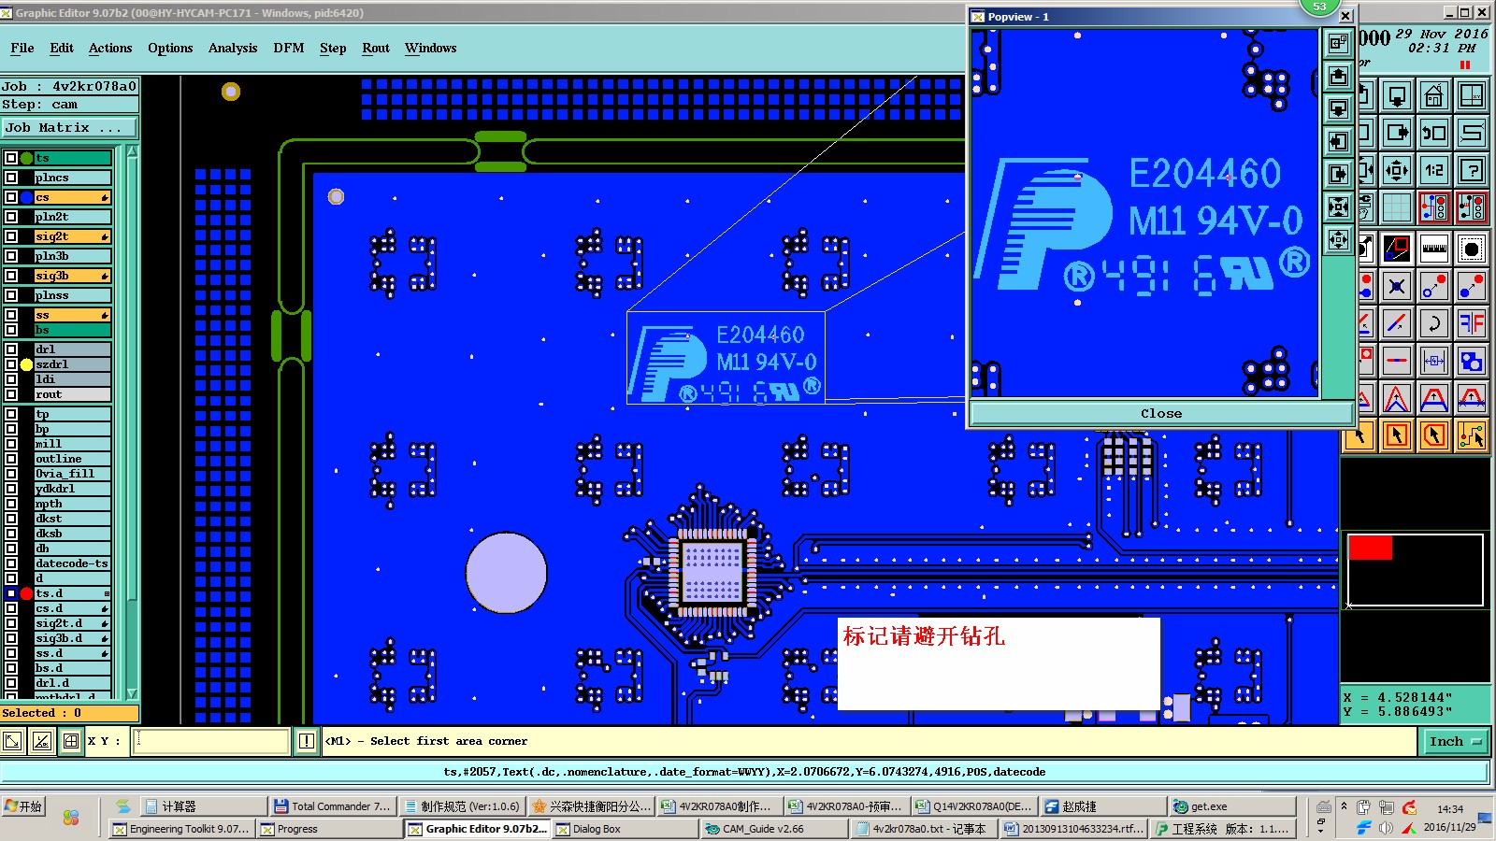Click the Home view icon in toolbar
Image resolution: width=1496 pixels, height=841 pixels.
click(x=1433, y=96)
